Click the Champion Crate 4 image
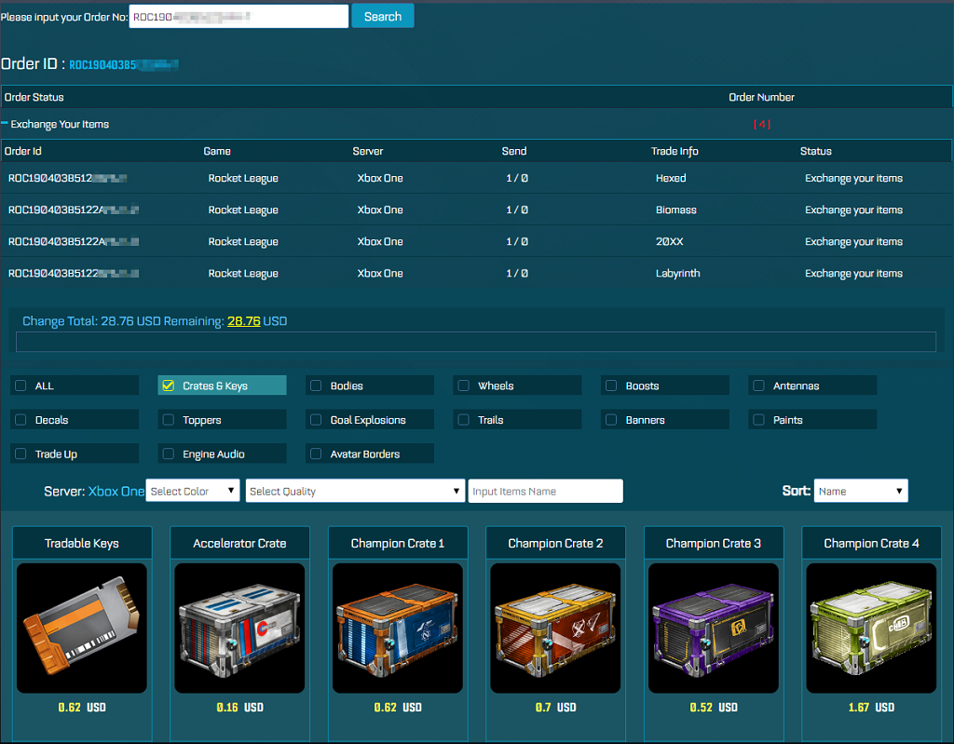Screen dimensions: 954x744 [871, 628]
